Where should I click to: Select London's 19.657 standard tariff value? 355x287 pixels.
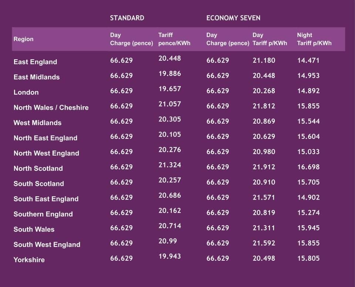[169, 89]
